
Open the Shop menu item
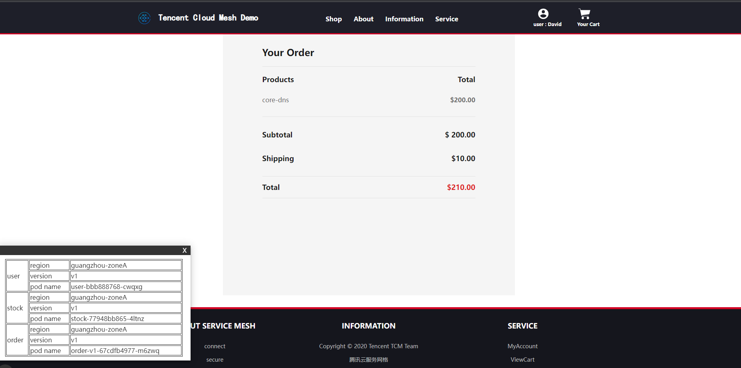[x=333, y=19]
